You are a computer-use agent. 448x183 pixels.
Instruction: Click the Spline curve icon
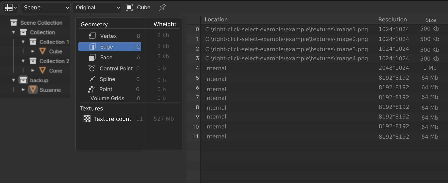pos(92,79)
